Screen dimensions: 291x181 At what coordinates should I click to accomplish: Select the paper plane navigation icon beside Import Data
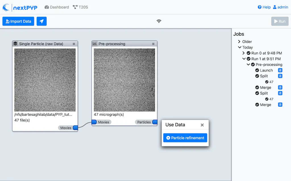(x=41, y=21)
